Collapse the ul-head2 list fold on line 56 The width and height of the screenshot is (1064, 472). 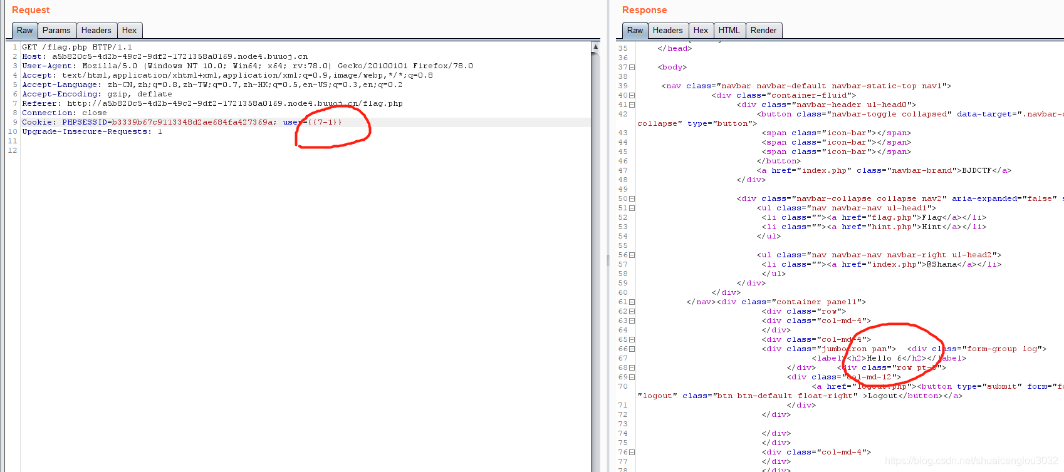coord(632,255)
